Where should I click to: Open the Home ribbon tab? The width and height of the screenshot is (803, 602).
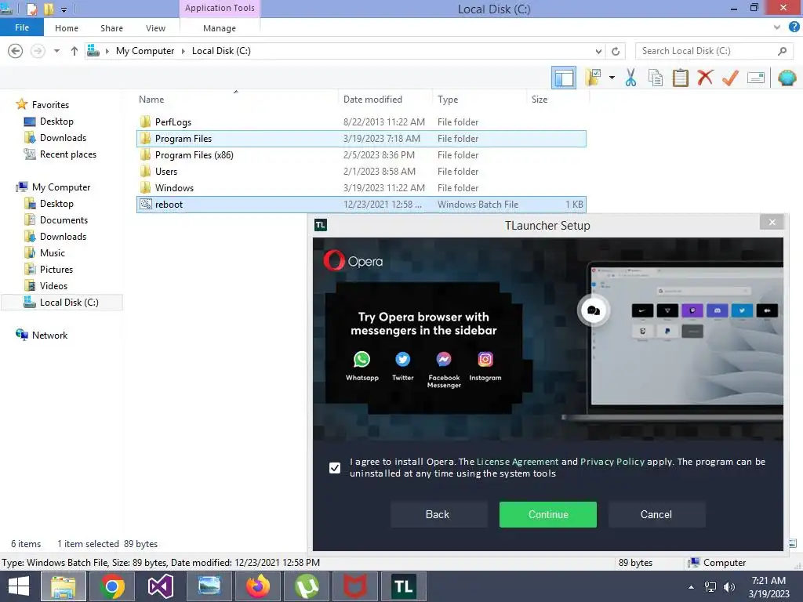pos(67,28)
